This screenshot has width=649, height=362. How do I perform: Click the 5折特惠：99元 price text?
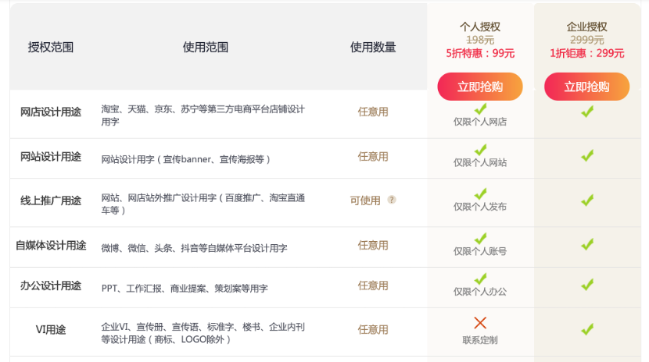[x=480, y=53]
